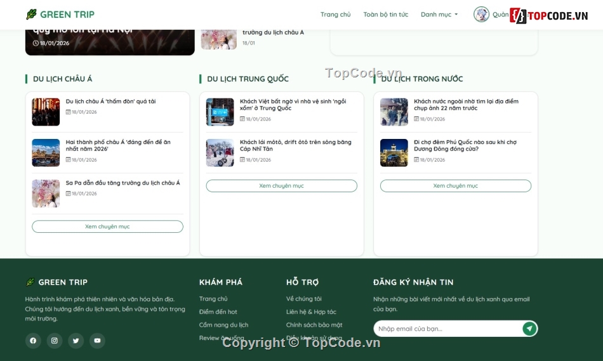Screen dimensions: 603x361
Task: Click footer Điểm đến hot link
Action: click(x=218, y=312)
